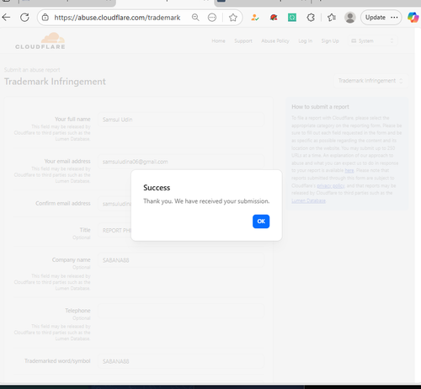Image resolution: width=421 pixels, height=389 pixels.
Task: Click the address bar URL text
Action: pyautogui.click(x=117, y=18)
